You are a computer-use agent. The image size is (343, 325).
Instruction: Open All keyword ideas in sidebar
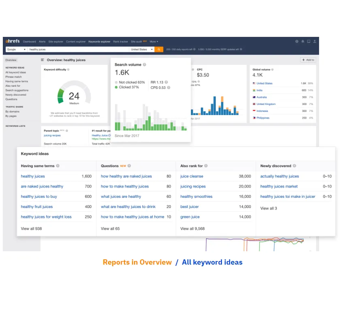pos(15,73)
